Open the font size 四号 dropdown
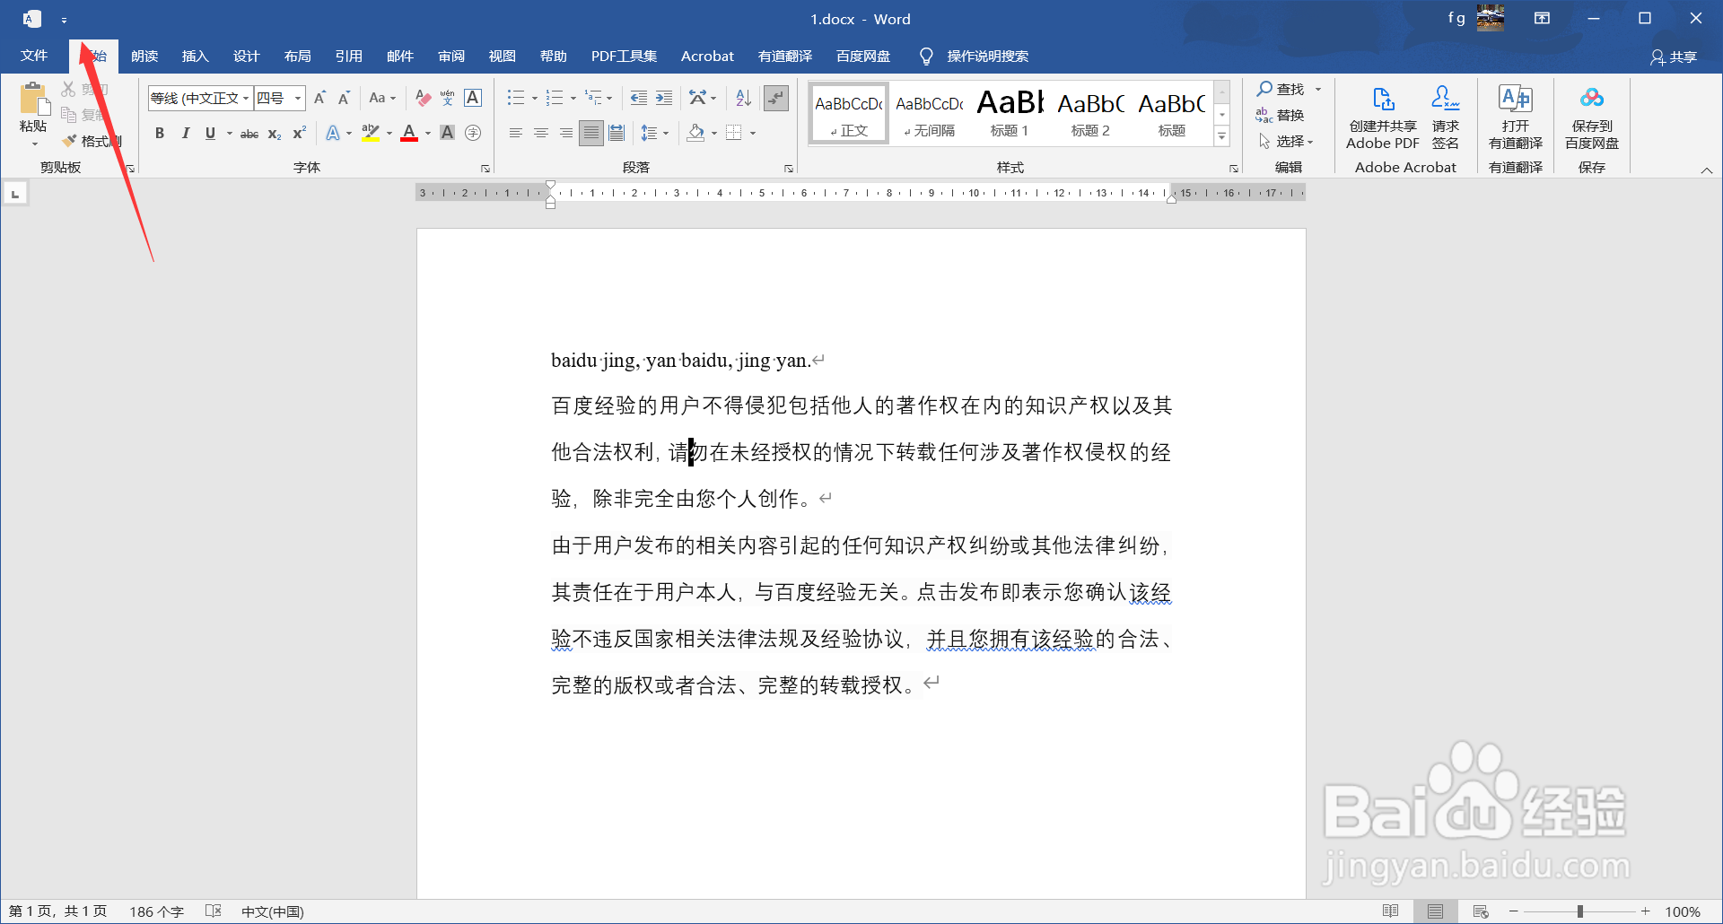Image resolution: width=1723 pixels, height=924 pixels. [298, 98]
